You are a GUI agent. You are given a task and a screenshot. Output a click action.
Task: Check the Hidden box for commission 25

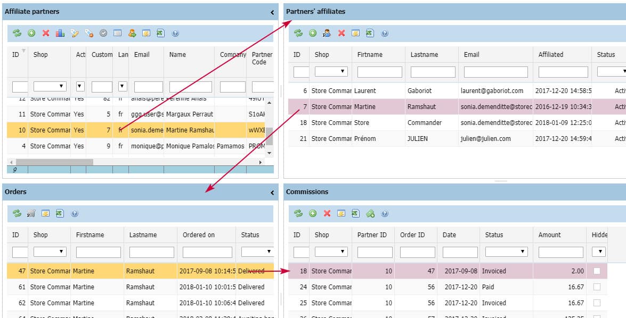click(597, 303)
